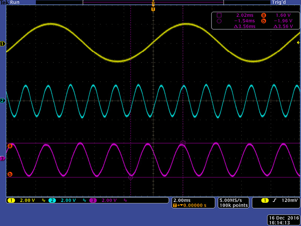Click the square vertical cursor handle on waveform
The image size is (301, 226).
click(183, 143)
